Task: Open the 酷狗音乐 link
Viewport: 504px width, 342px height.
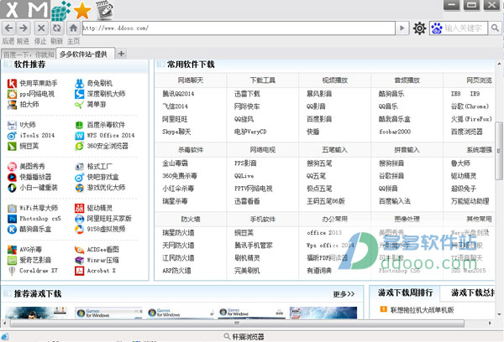Action: click(391, 94)
